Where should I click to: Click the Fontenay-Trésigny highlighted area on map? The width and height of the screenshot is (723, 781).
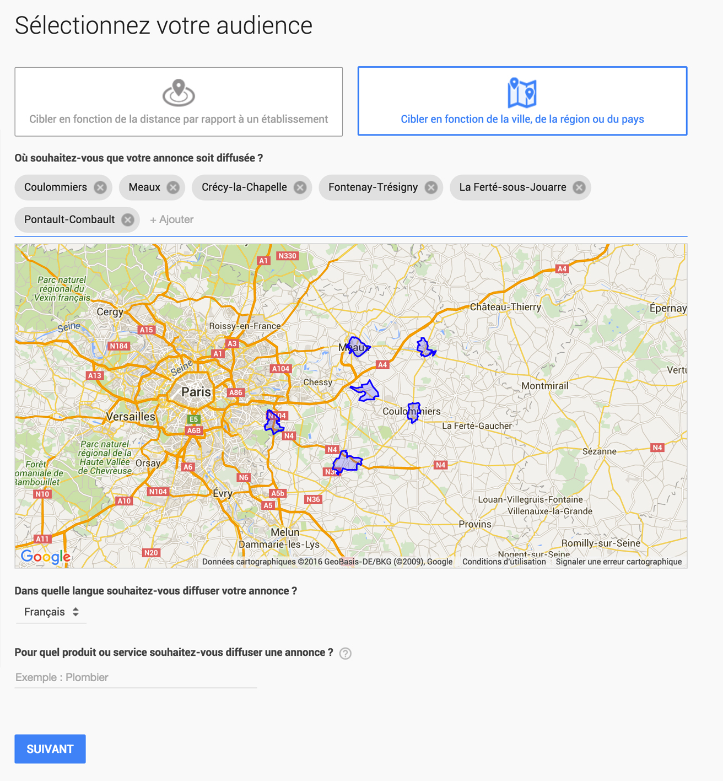(347, 462)
